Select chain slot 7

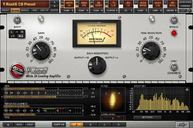[151, 2]
